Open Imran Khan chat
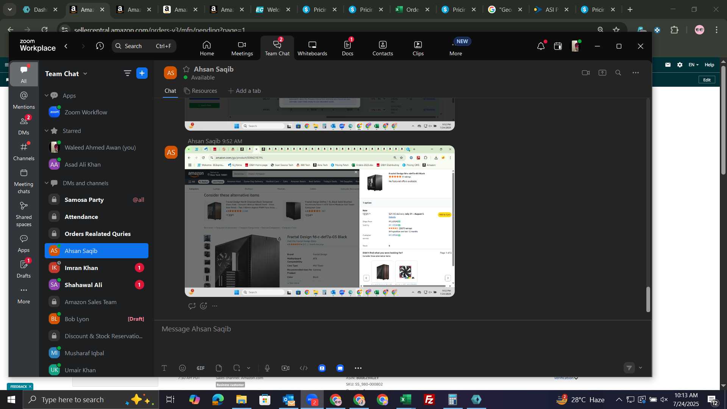Viewport: 727px width, 409px height. pos(97,268)
